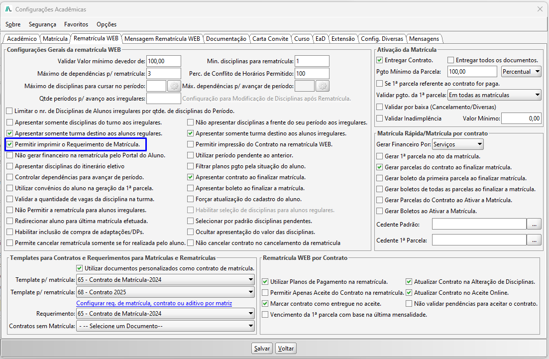Focus the Perc. de Conflito de Horários field
549x359 pixels.
312,74
